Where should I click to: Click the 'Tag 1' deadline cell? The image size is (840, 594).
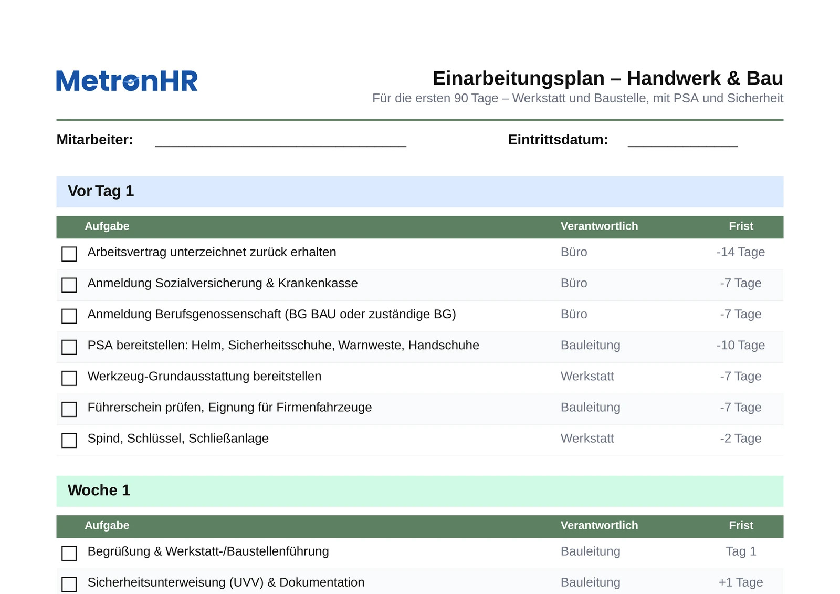coord(741,551)
